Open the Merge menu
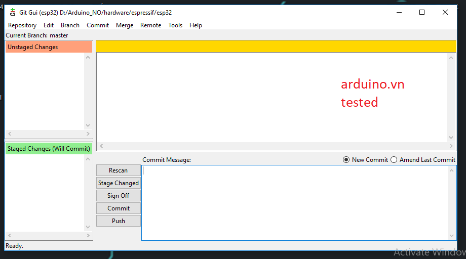Viewport: 466px width, 259px height. 125,25
